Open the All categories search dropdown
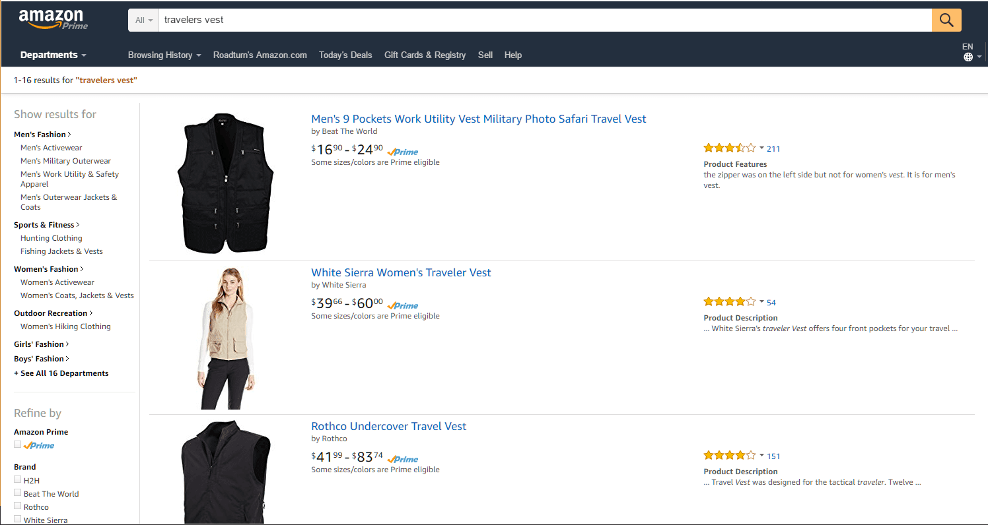 click(143, 20)
